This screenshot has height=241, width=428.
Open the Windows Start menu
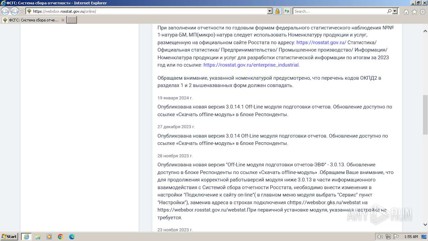(x=9, y=237)
